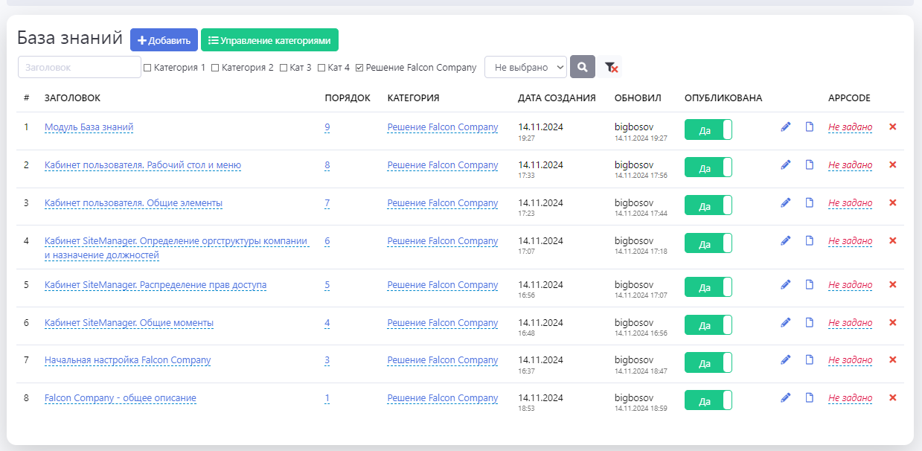Click the Заголовок search input field
This screenshot has height=451, width=922.
(x=79, y=67)
